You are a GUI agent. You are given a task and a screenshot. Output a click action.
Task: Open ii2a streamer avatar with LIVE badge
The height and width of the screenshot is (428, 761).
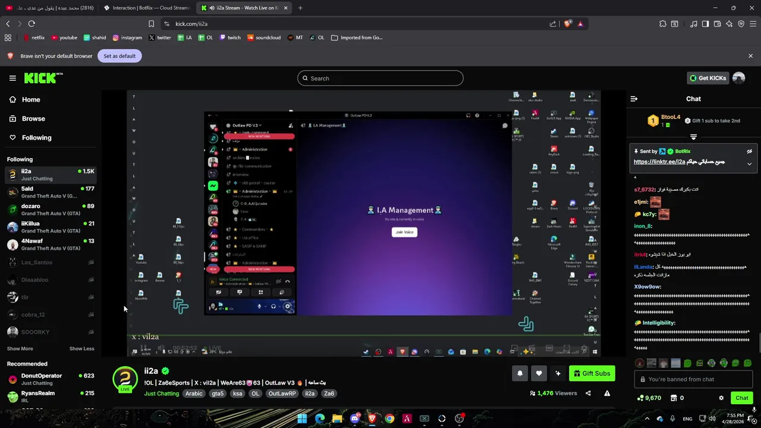coord(125,379)
